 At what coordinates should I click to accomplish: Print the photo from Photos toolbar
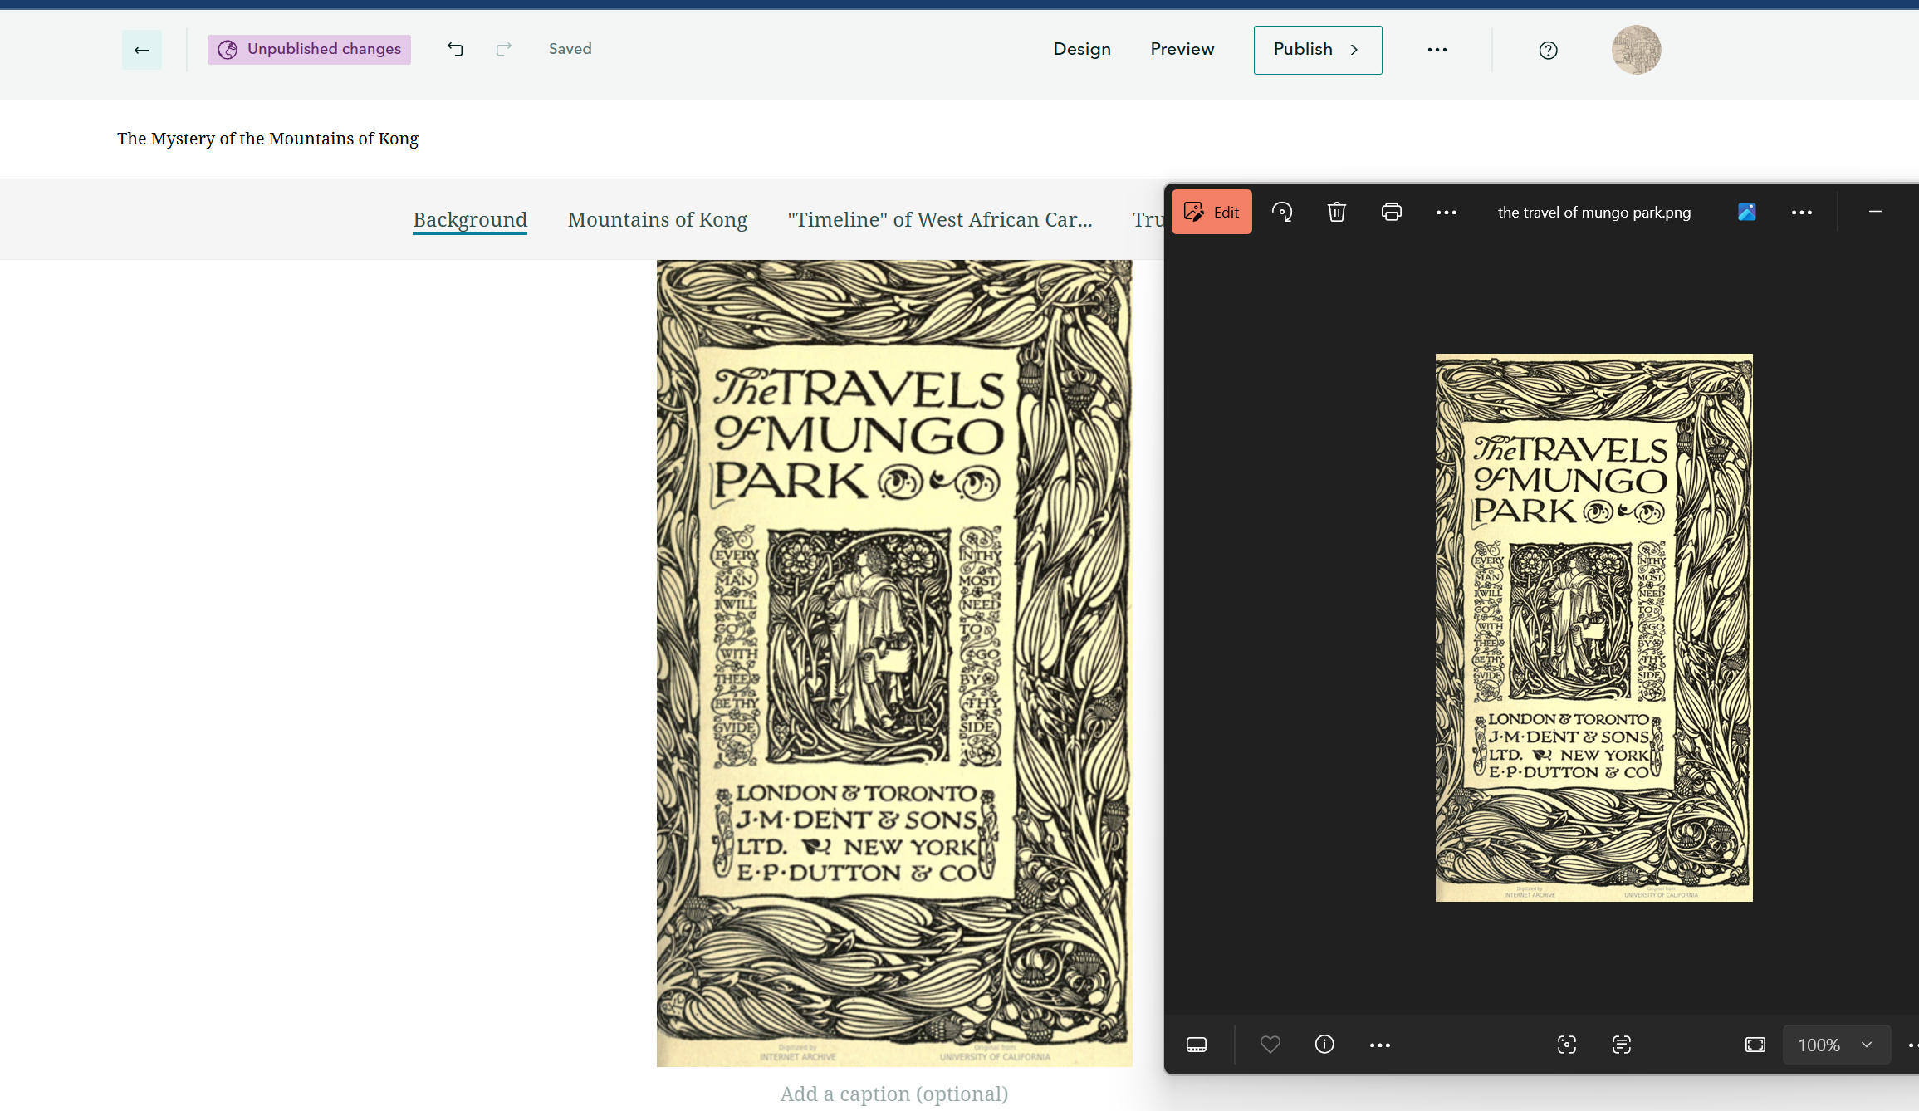tap(1392, 212)
